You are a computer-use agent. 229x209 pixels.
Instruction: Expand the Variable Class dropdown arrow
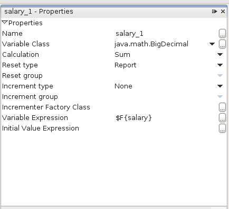[212, 44]
